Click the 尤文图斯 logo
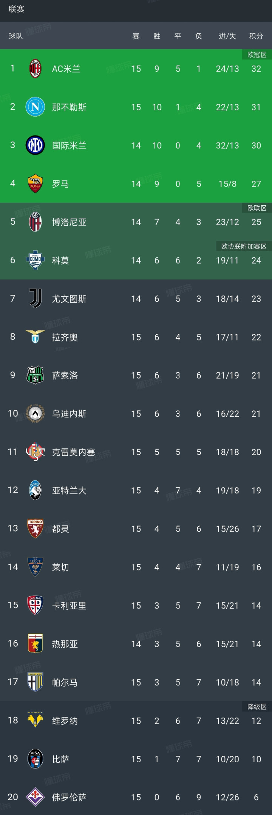The height and width of the screenshot is (815, 272). point(35,299)
